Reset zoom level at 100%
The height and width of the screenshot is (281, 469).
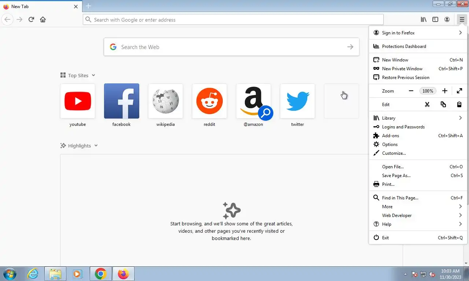428,91
